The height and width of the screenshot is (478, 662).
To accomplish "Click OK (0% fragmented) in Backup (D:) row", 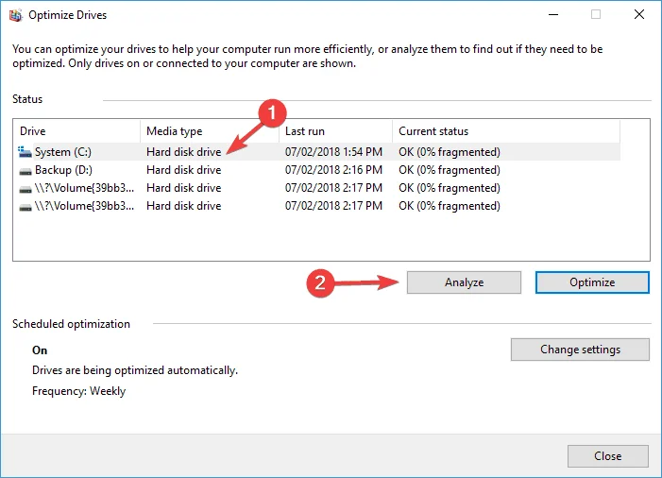I will (450, 170).
